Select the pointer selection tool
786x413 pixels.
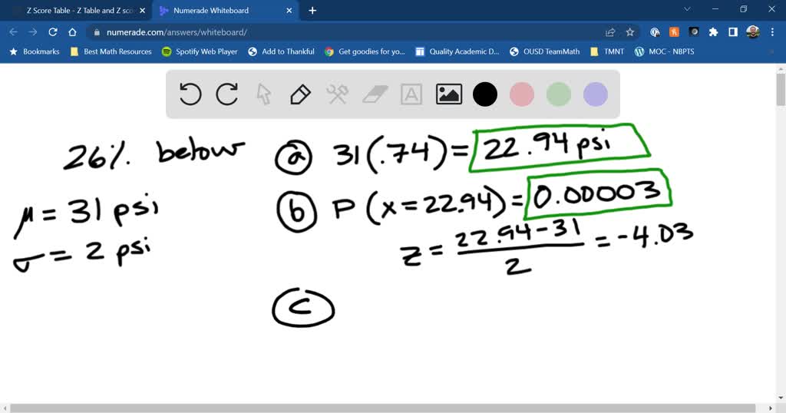(x=264, y=94)
